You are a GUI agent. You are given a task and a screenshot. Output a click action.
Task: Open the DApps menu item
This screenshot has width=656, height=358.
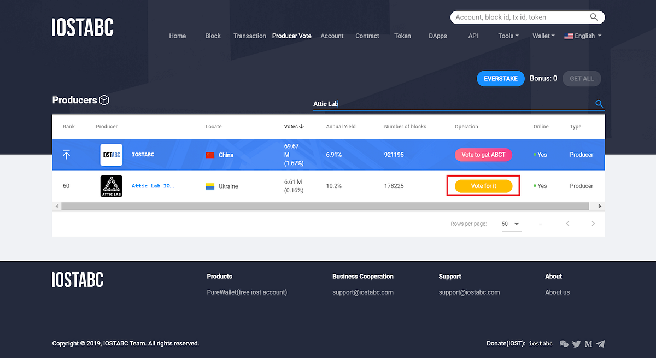coord(438,36)
